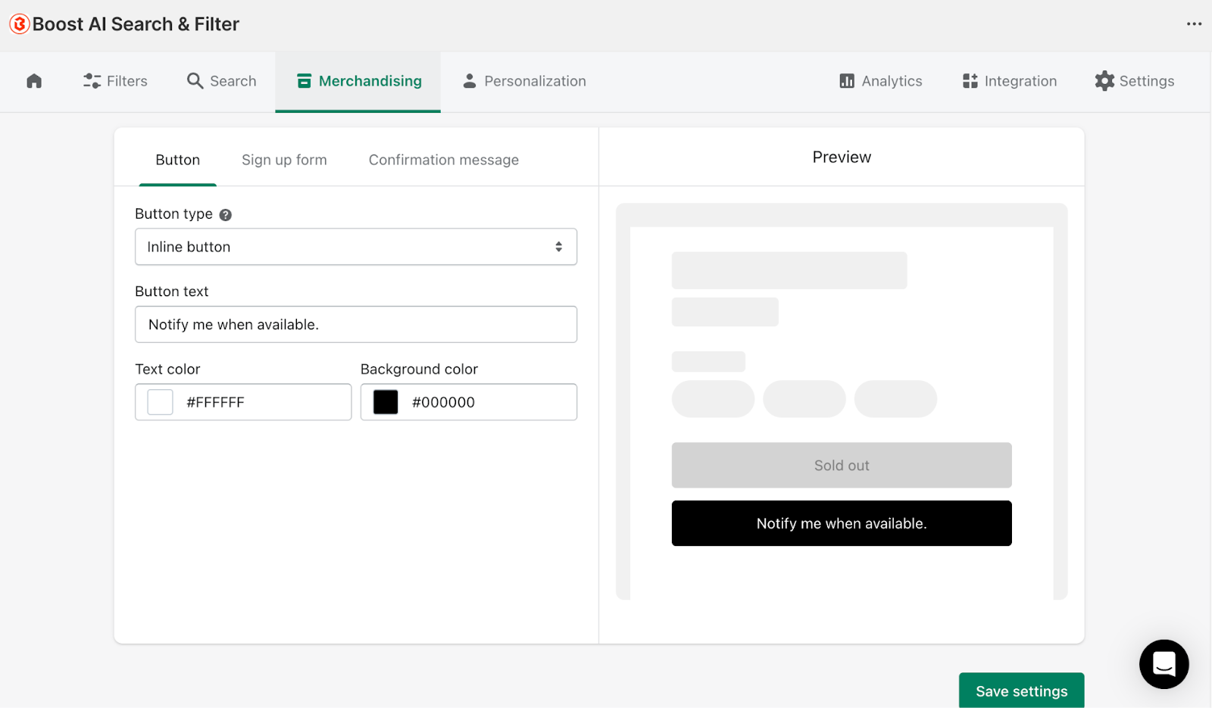Viewport: 1212px width, 708px height.
Task: Click the Background color label
Action: pyautogui.click(x=419, y=369)
